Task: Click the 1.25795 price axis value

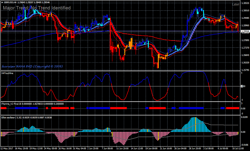Action: point(245,70)
